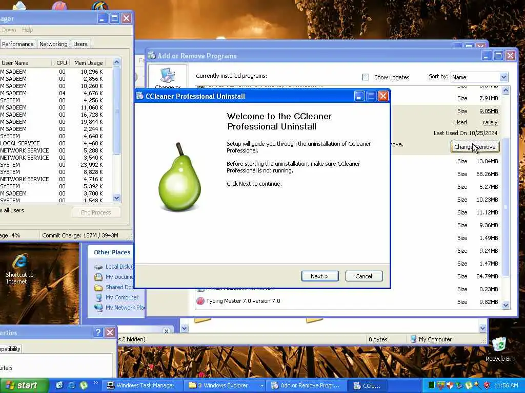Image resolution: width=525 pixels, height=393 pixels.
Task: Click Task Manager green tray icon
Action: point(432,385)
